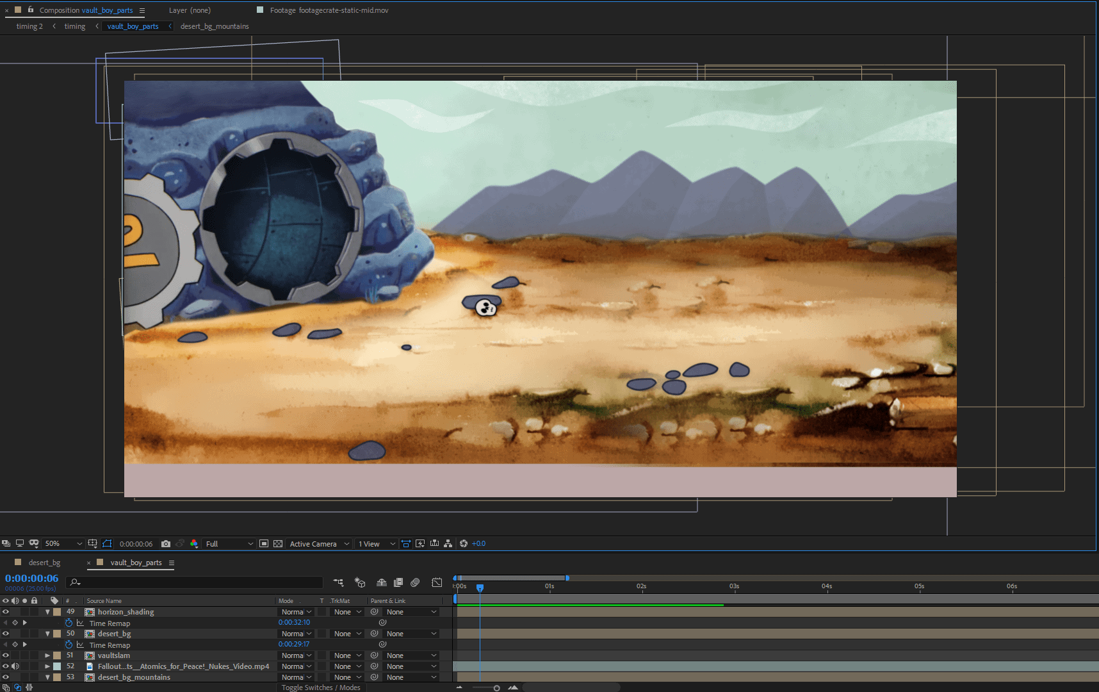The height and width of the screenshot is (692, 1099).
Task: Expand the vaultslam layer properties
Action: 47,655
